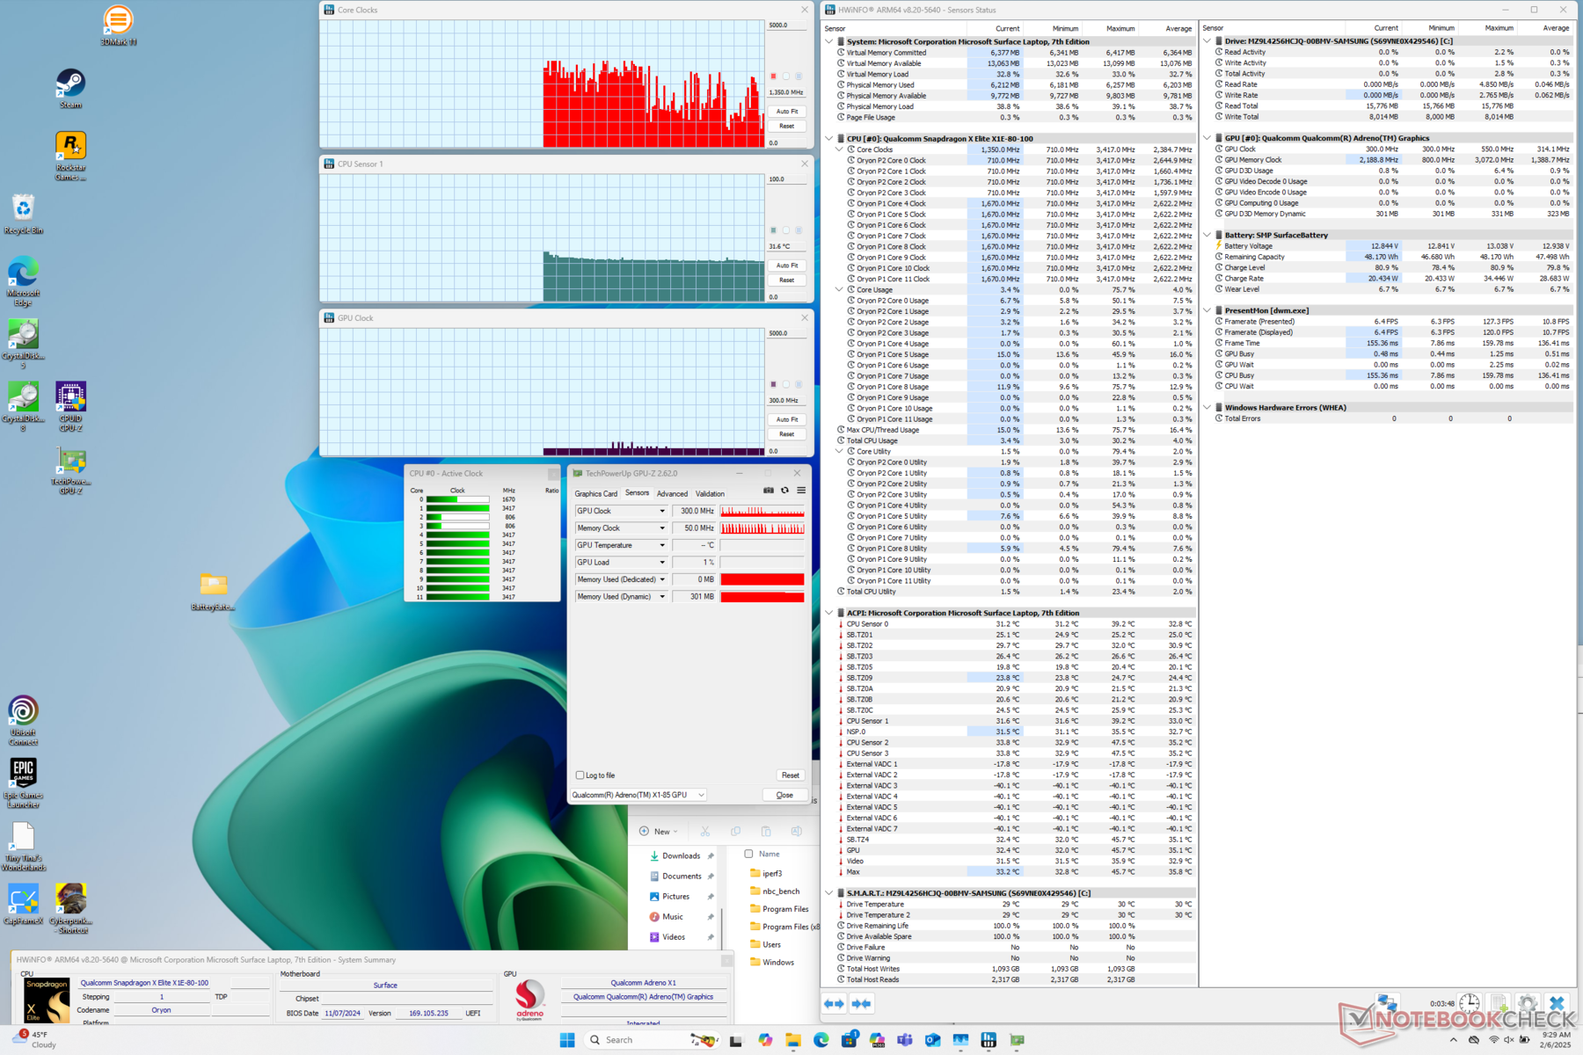Image resolution: width=1583 pixels, height=1055 pixels.
Task: Open File Explorer from the taskbar
Action: 793,1040
